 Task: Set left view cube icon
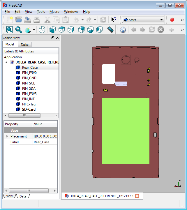100,30
